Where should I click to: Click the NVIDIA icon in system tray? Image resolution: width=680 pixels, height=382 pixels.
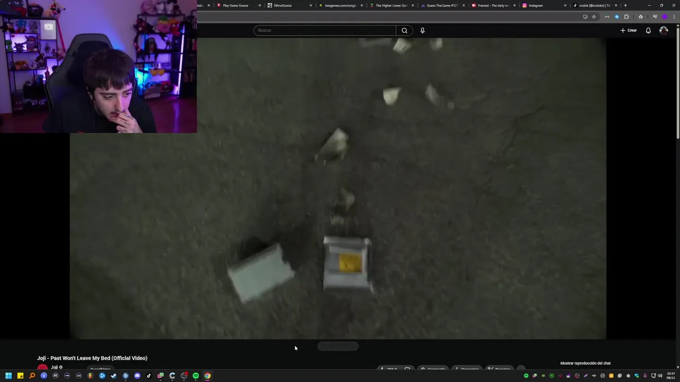[543, 376]
